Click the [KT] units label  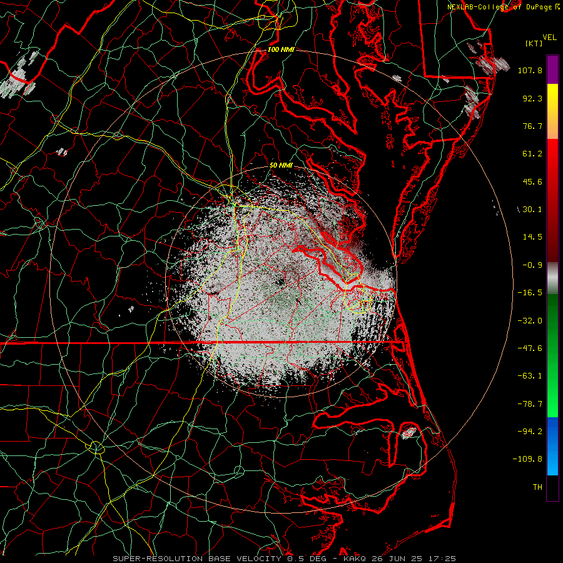tap(534, 43)
